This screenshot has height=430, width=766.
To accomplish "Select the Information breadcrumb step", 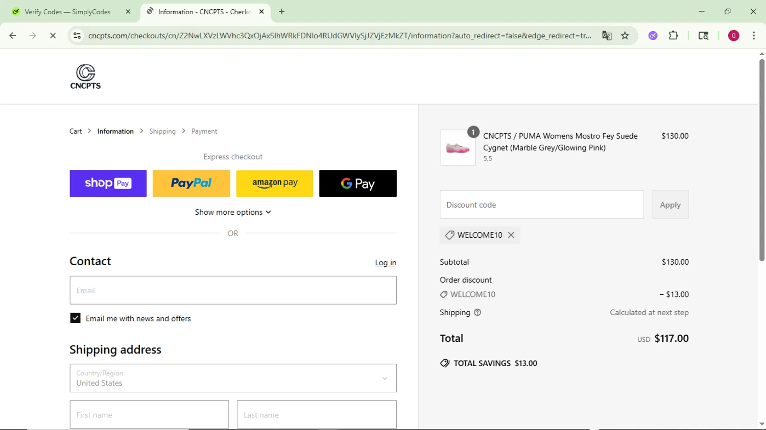I will (x=115, y=131).
